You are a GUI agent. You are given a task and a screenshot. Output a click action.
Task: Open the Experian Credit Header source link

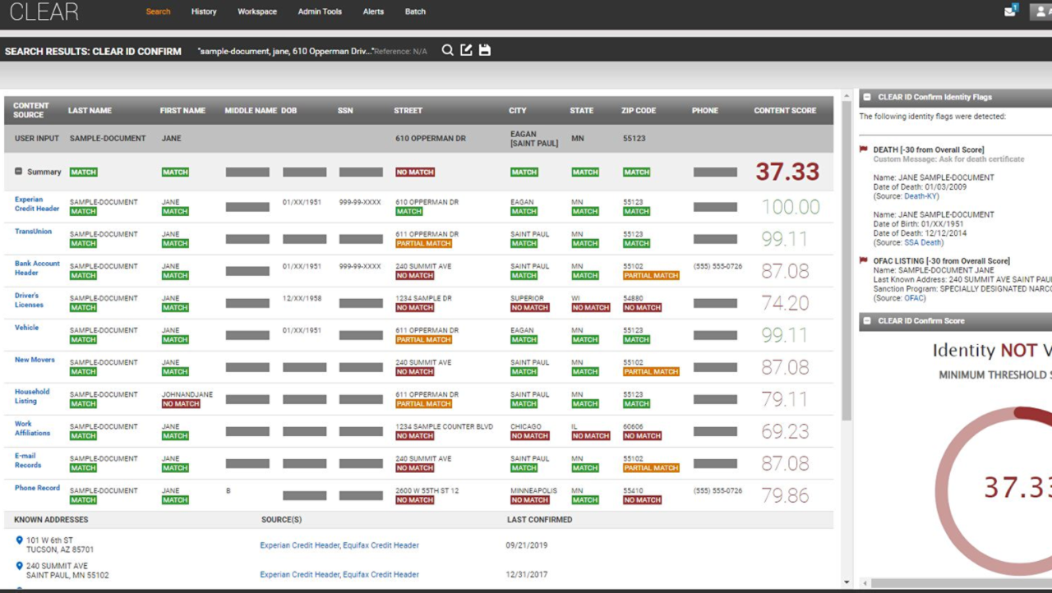click(x=37, y=204)
